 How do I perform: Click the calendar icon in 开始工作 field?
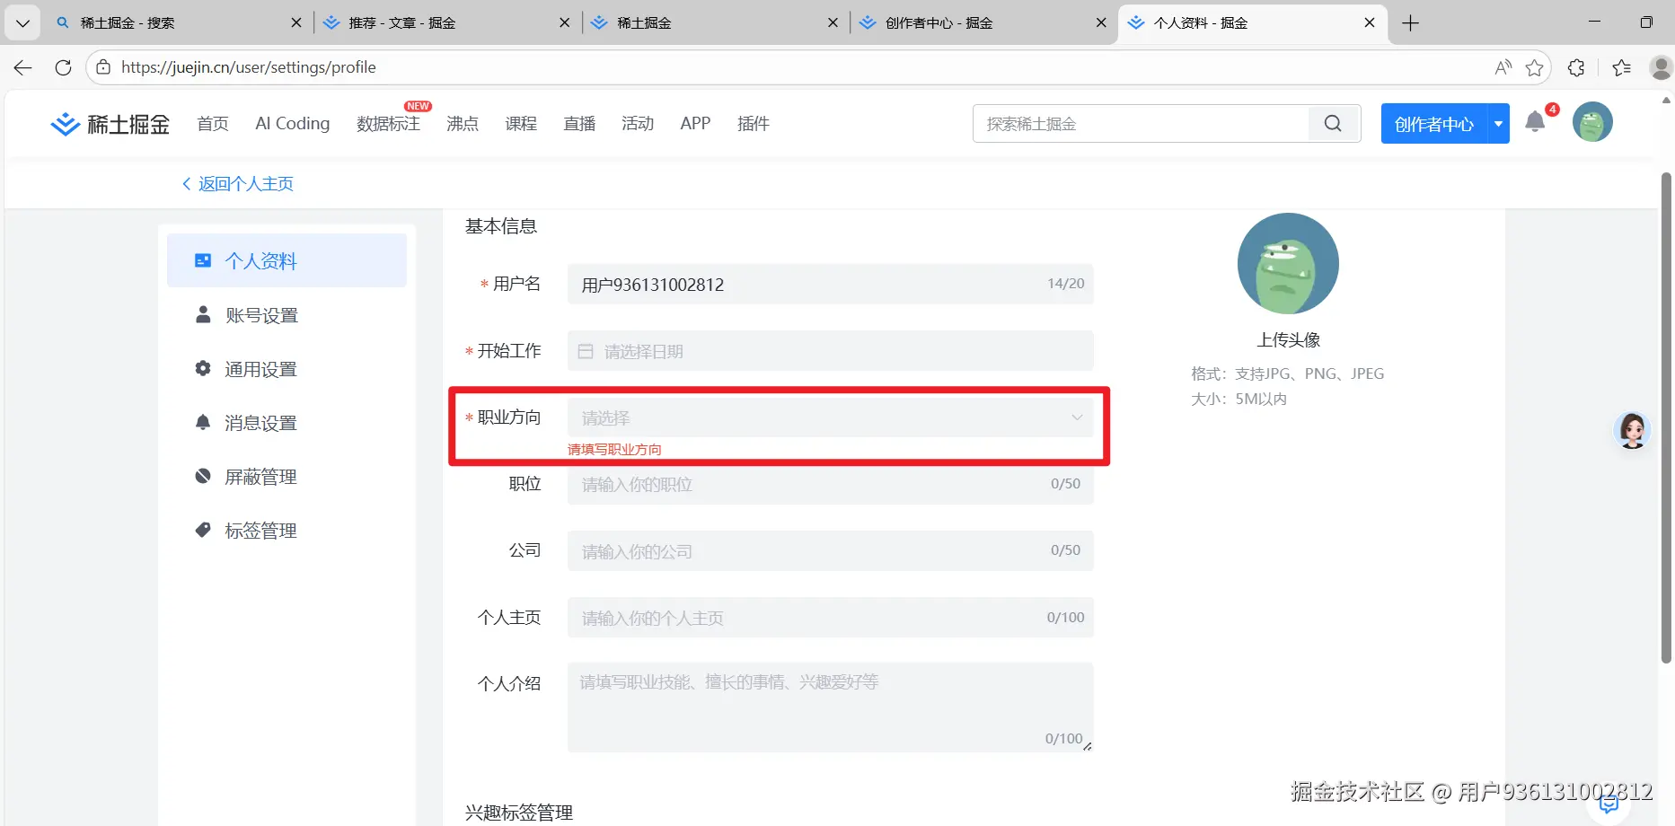click(x=585, y=351)
